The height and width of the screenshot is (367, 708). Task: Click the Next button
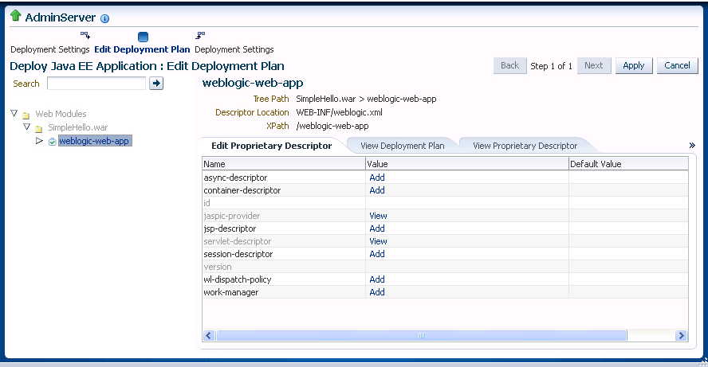point(594,65)
